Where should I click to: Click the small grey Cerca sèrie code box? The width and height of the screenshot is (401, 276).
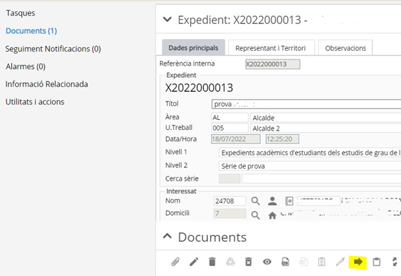coord(229,179)
